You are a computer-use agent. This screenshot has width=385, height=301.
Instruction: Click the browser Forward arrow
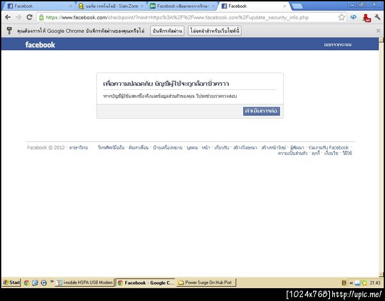19,17
